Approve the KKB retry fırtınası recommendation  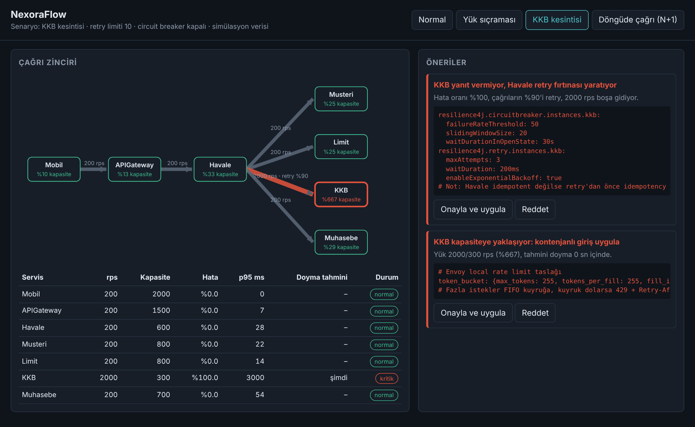click(x=473, y=210)
